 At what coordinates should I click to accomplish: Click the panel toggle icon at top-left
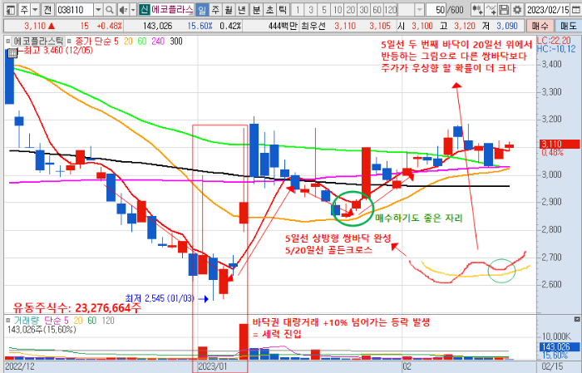11,10
